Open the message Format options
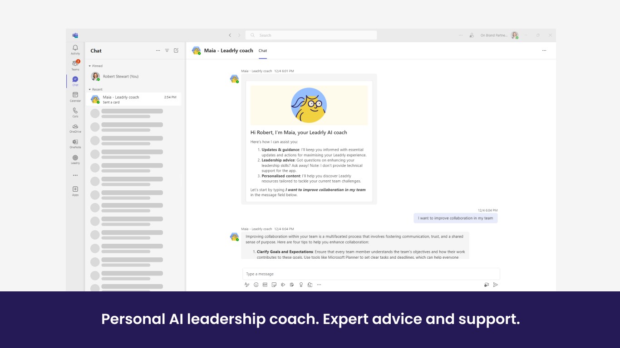This screenshot has height=348, width=620. [x=247, y=285]
